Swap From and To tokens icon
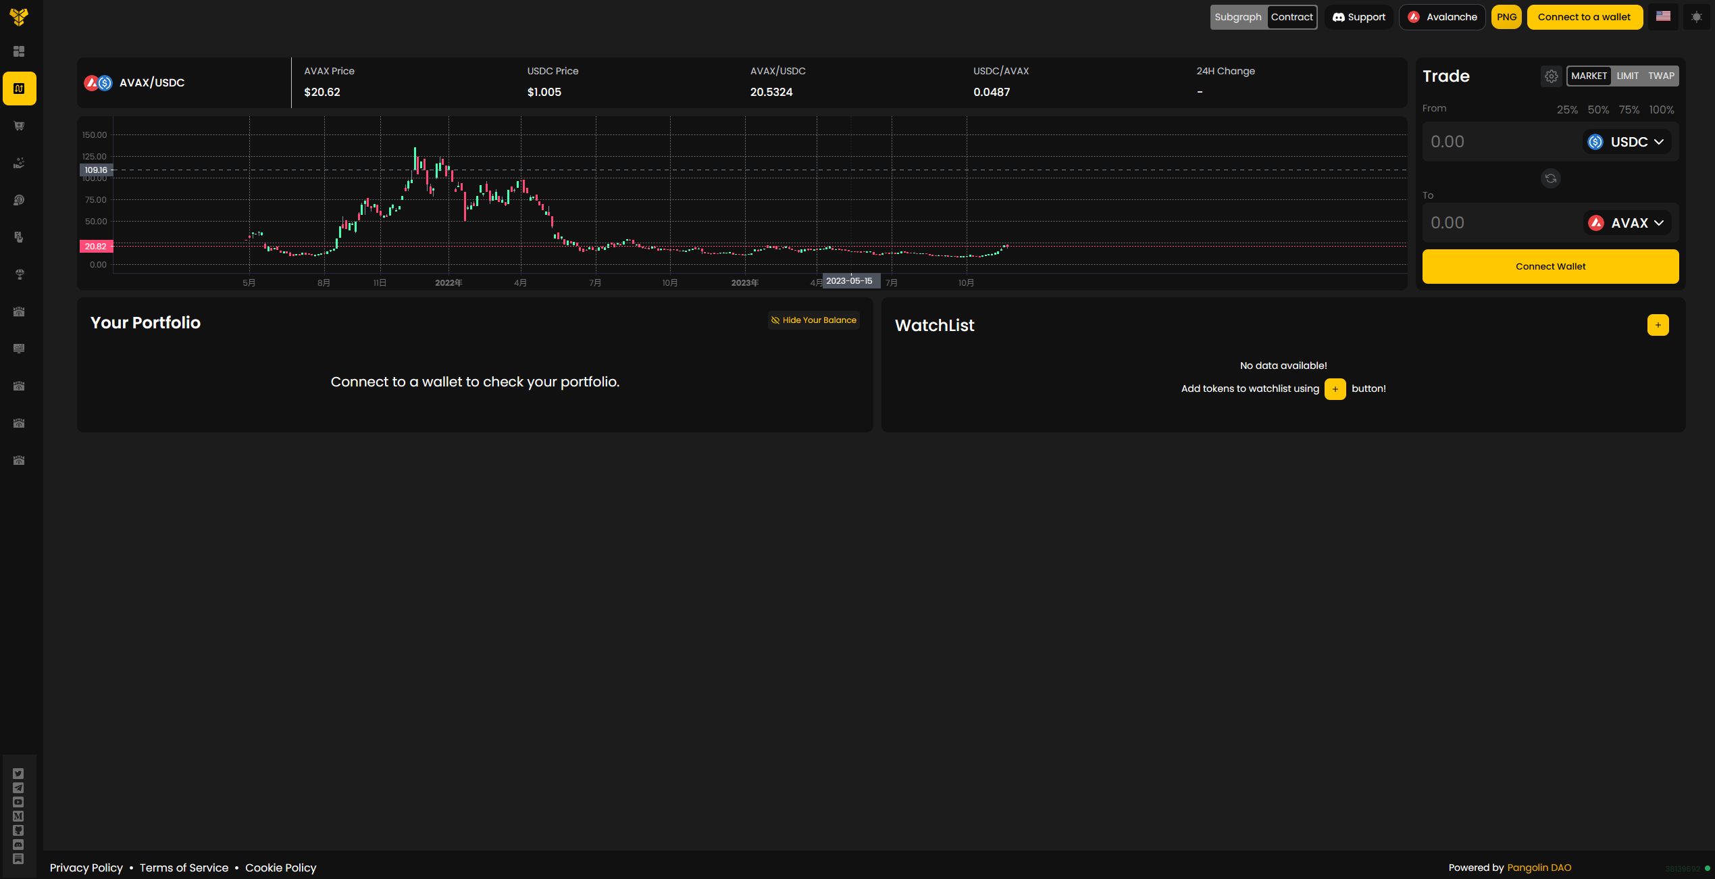The width and height of the screenshot is (1715, 879). click(1550, 178)
